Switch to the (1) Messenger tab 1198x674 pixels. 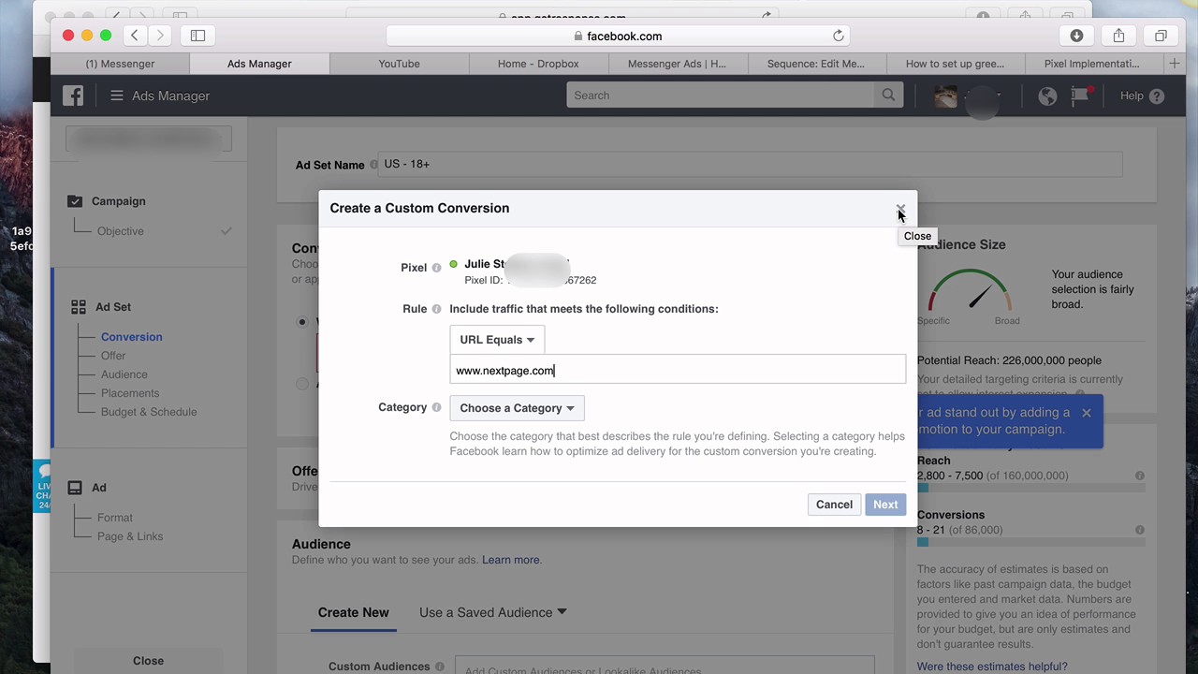coord(120,64)
